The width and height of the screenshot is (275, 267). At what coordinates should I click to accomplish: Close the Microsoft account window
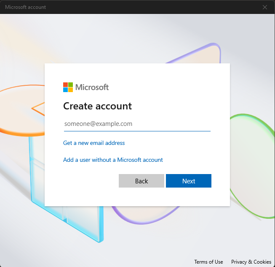pyautogui.click(x=265, y=7)
